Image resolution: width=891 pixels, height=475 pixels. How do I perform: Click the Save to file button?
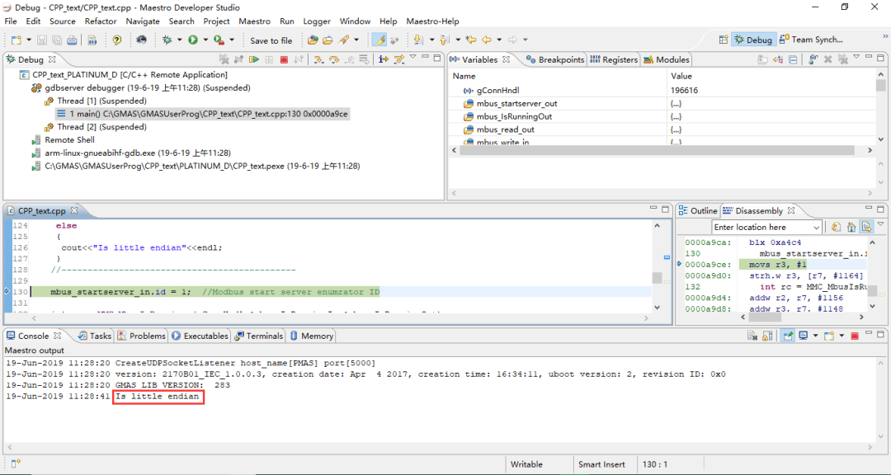pos(271,40)
